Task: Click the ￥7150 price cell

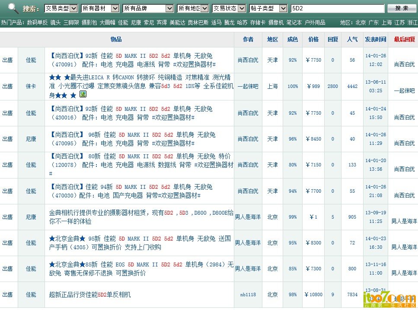Action: pyautogui.click(x=313, y=165)
